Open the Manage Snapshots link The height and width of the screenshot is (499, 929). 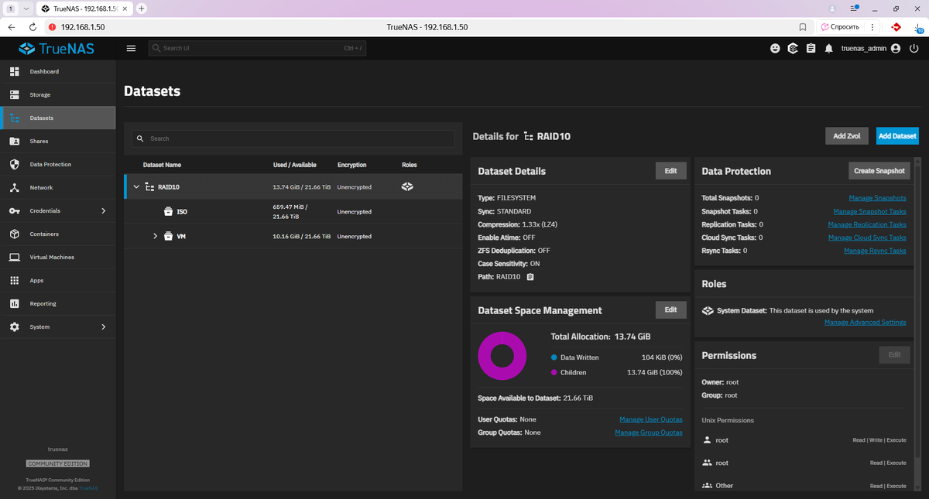877,198
